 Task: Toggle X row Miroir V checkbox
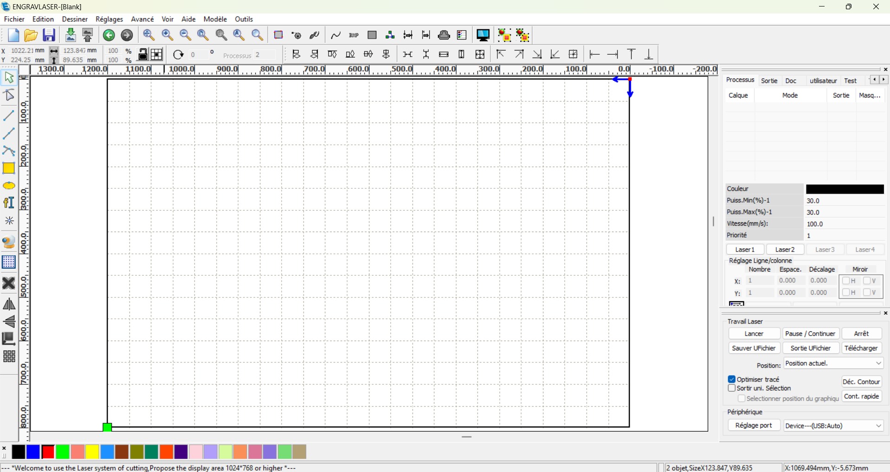[x=867, y=281]
